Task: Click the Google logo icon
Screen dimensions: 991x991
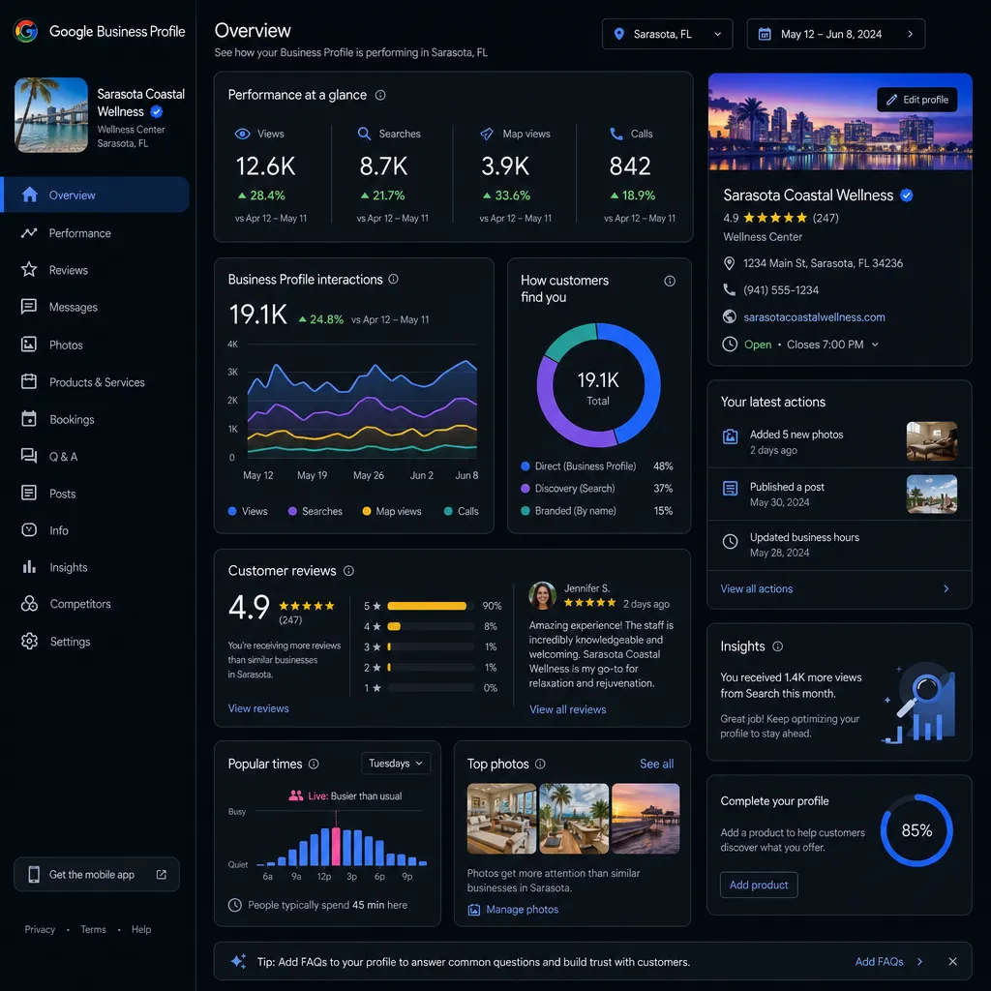Action: pyautogui.click(x=26, y=31)
